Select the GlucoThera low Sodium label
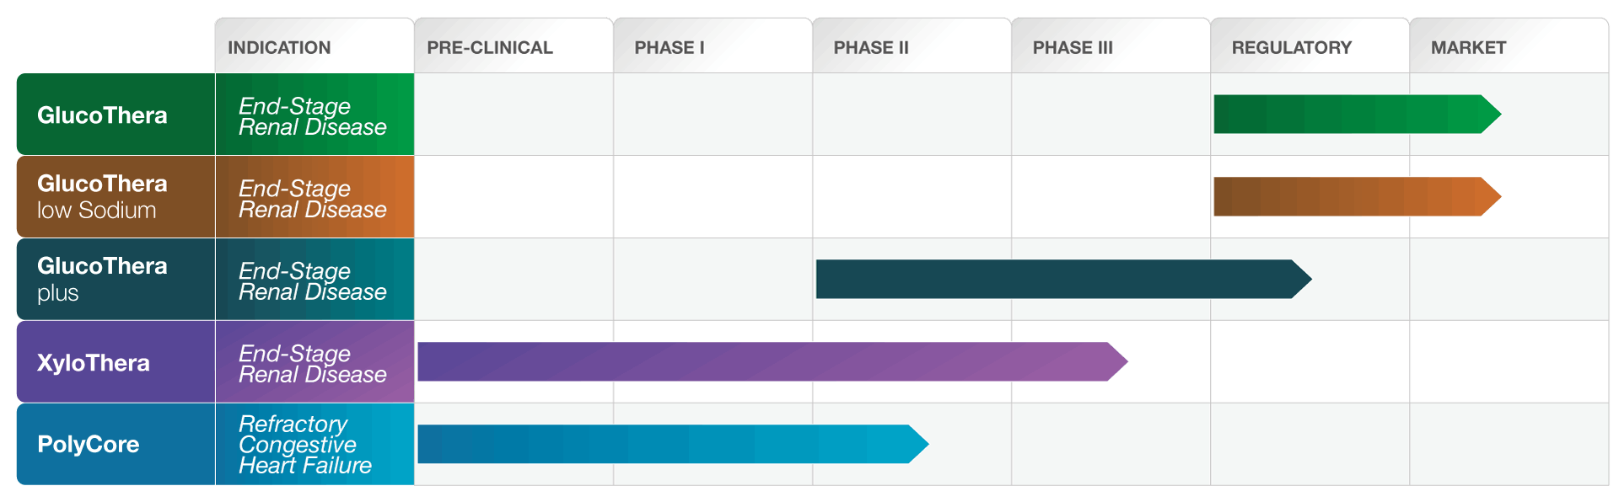The image size is (1619, 502). click(116, 196)
